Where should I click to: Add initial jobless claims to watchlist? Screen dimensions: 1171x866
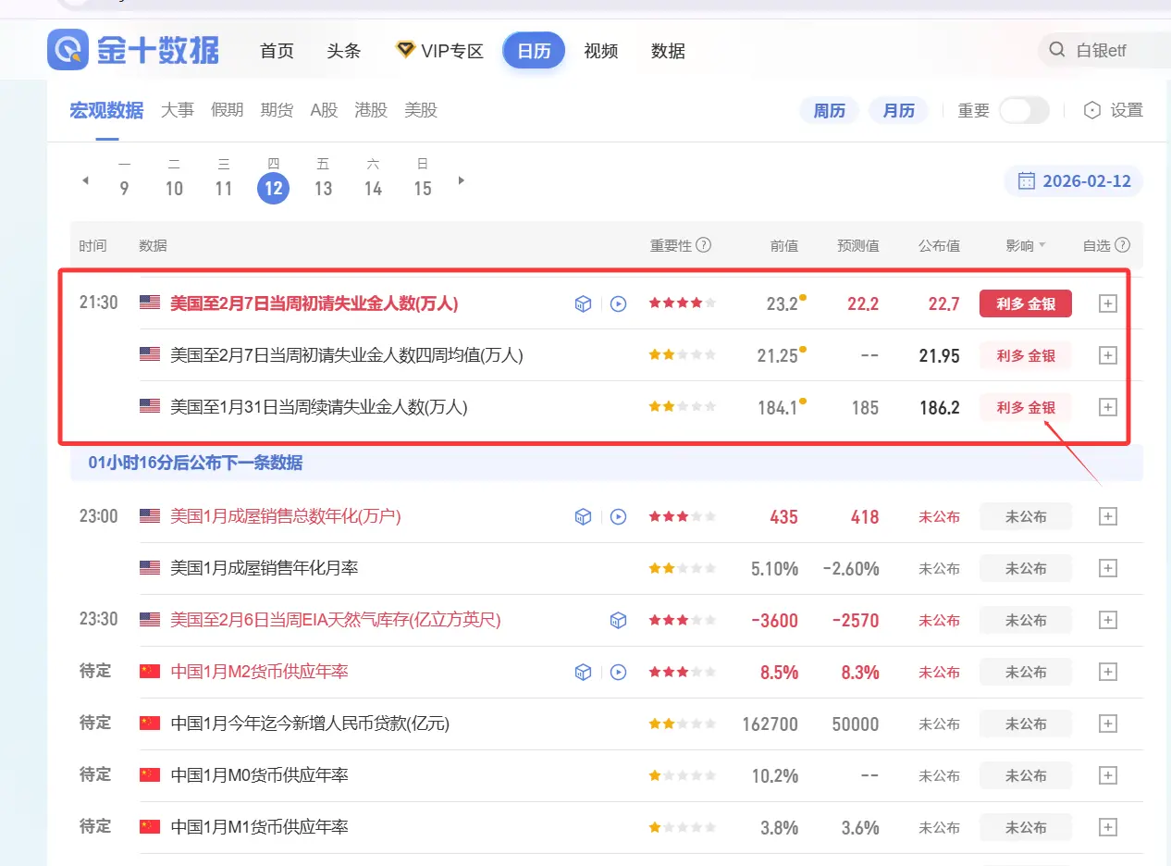pyautogui.click(x=1107, y=303)
